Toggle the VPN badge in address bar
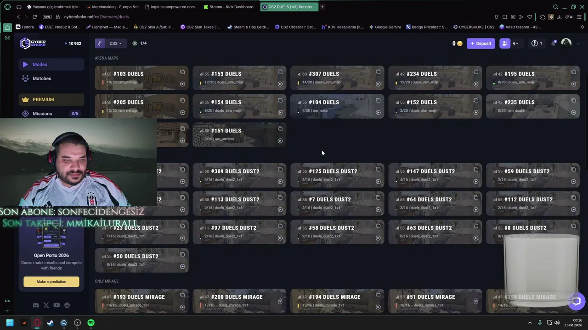 pos(47,17)
